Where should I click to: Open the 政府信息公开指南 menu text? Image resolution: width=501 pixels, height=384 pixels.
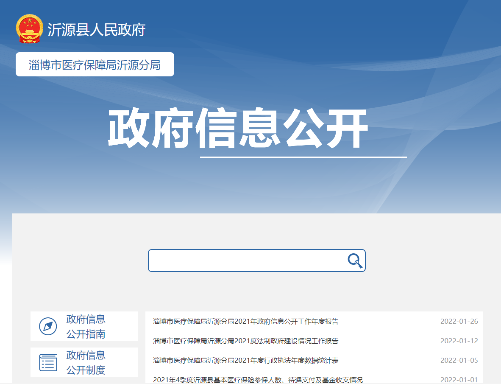coord(86,326)
